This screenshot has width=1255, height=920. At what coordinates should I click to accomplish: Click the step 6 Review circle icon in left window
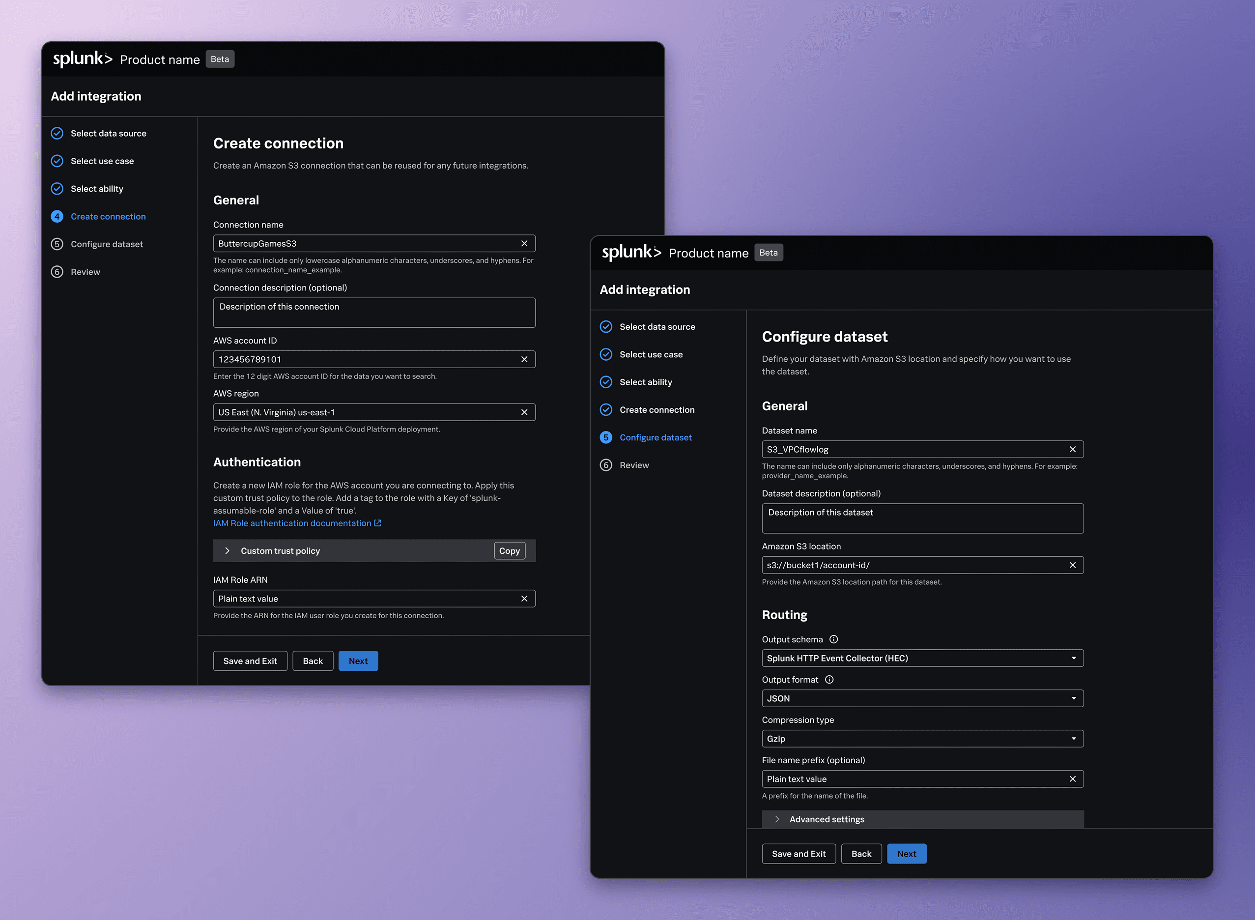57,272
